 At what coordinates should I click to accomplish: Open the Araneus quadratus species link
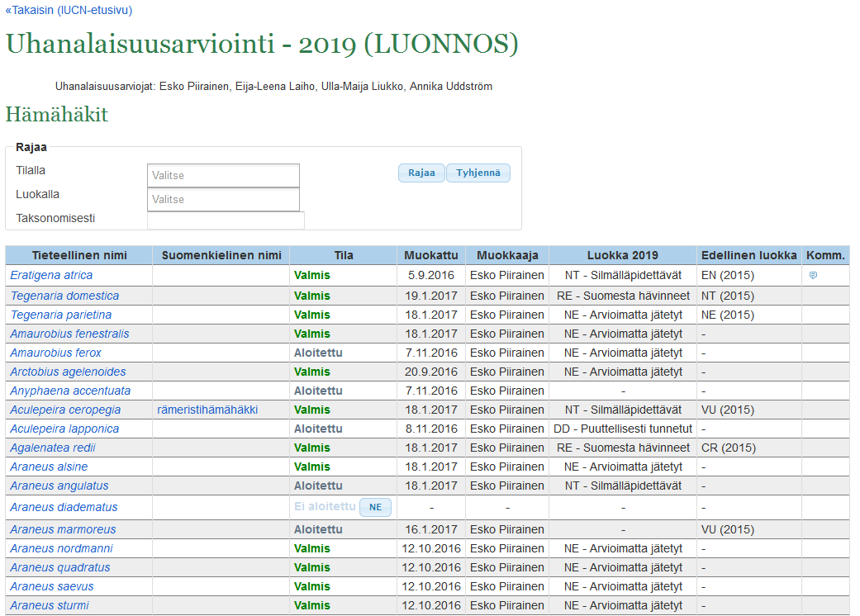[60, 568]
